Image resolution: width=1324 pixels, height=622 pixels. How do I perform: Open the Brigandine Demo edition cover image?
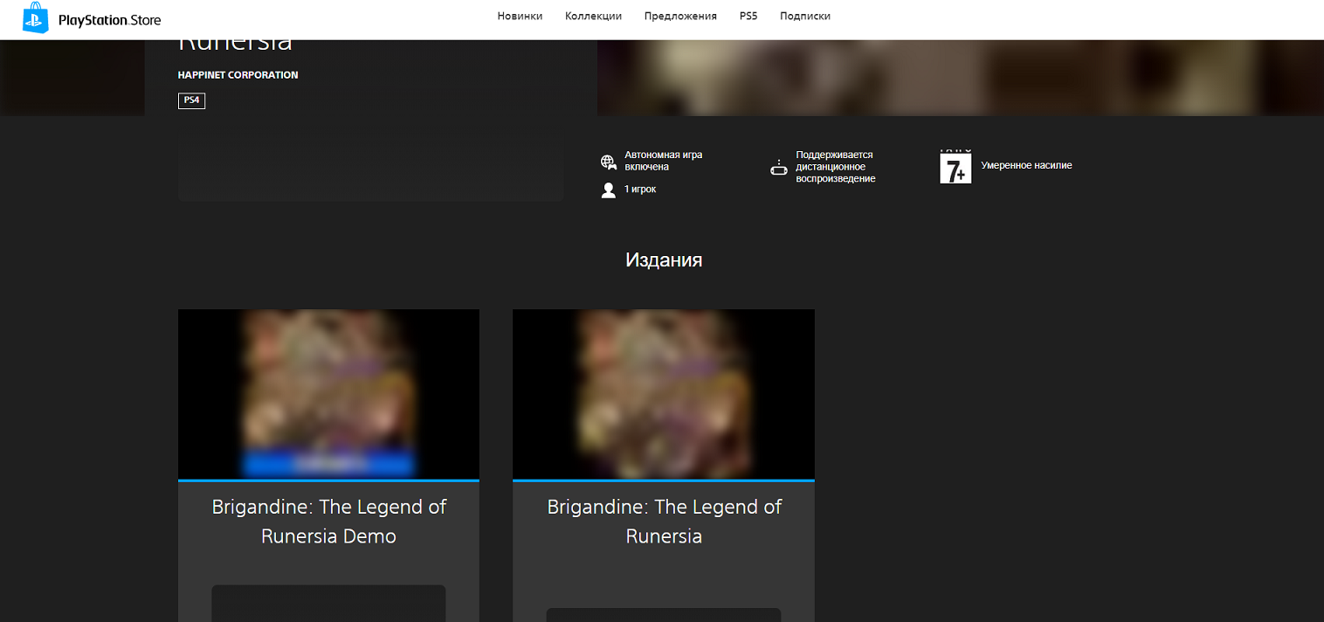click(328, 394)
